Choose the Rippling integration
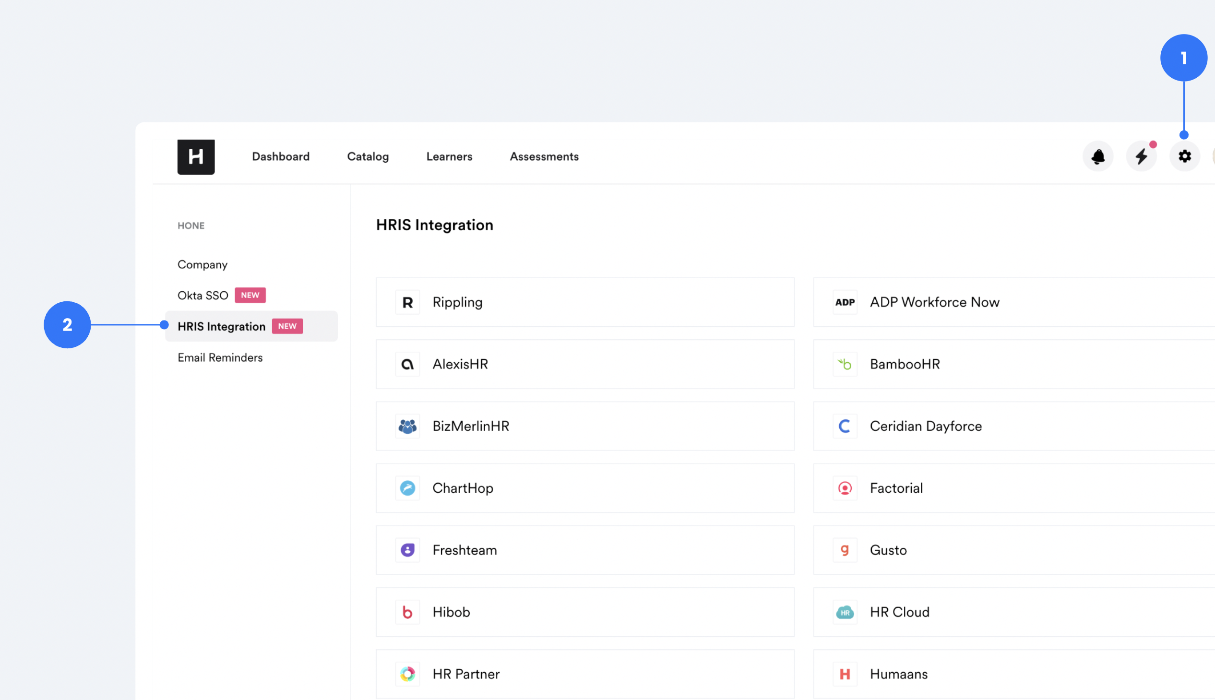1215x700 pixels. [585, 302]
